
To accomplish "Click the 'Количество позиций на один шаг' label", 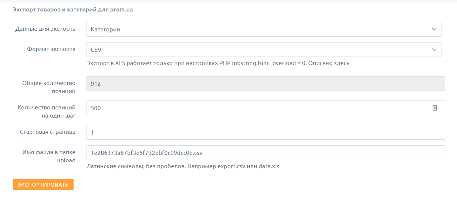I will [x=47, y=111].
